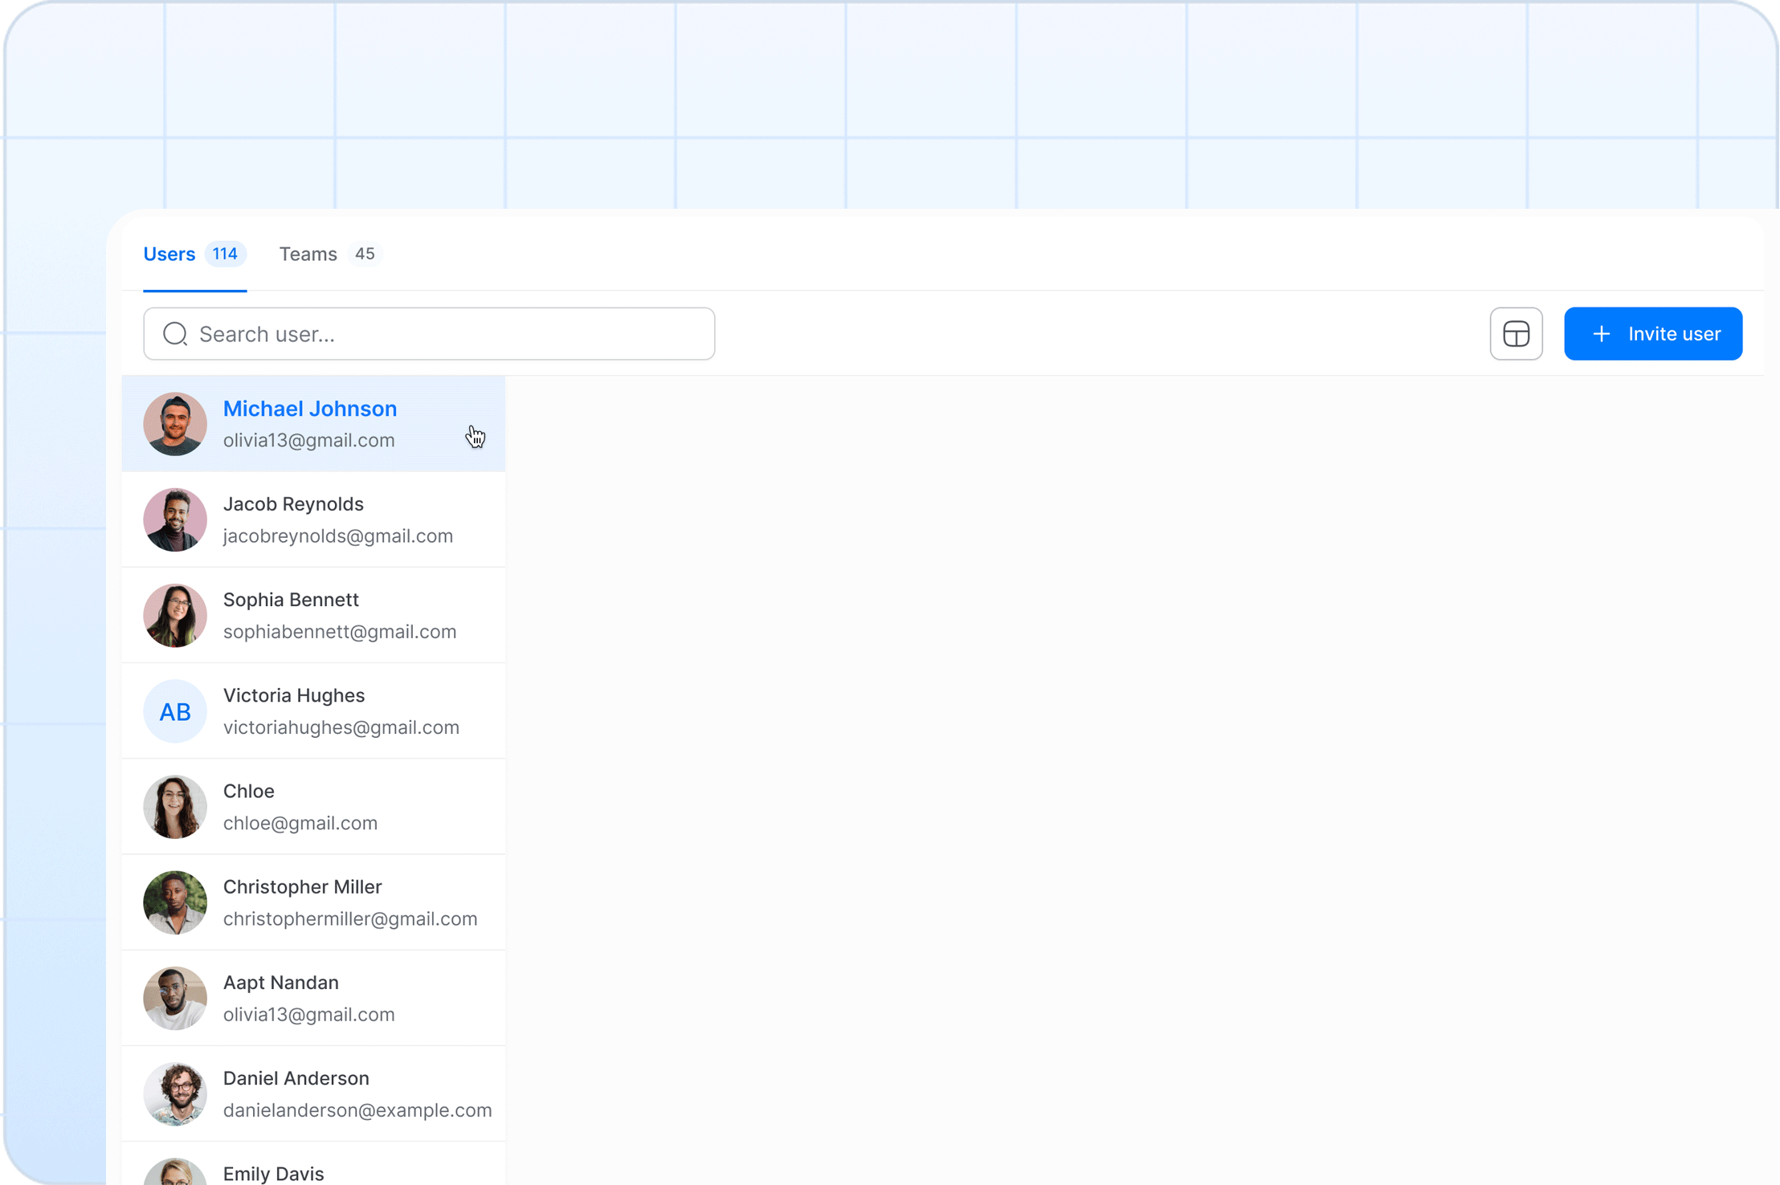Open Daniel Anderson's avatar

(x=175, y=1094)
